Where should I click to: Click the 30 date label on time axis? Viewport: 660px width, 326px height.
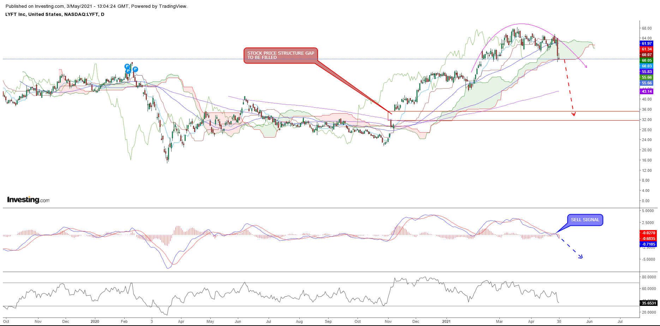coord(559,322)
